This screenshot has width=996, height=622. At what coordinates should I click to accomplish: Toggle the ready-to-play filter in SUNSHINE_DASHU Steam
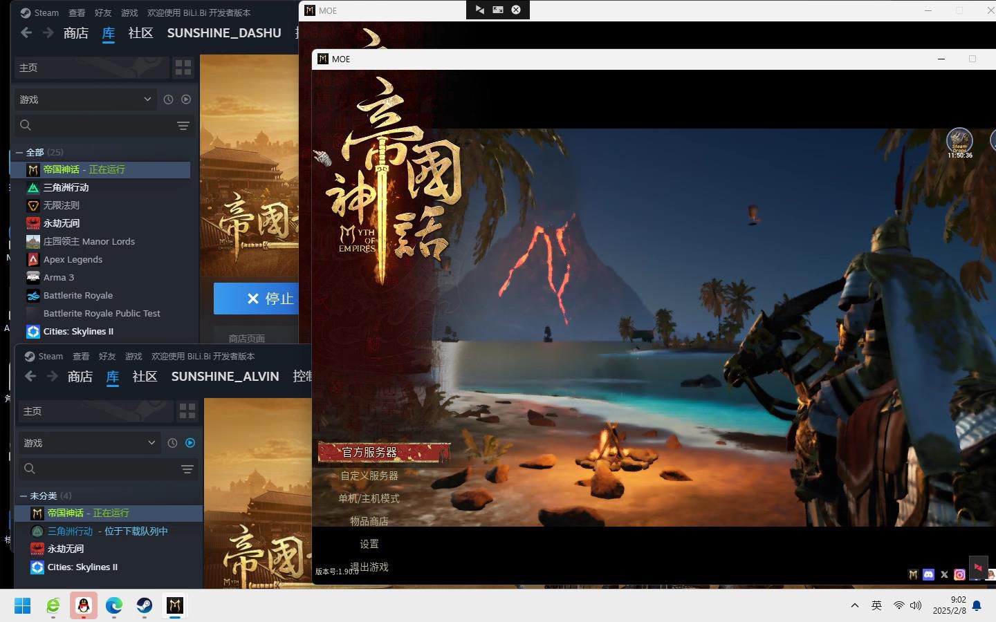pyautogui.click(x=186, y=100)
